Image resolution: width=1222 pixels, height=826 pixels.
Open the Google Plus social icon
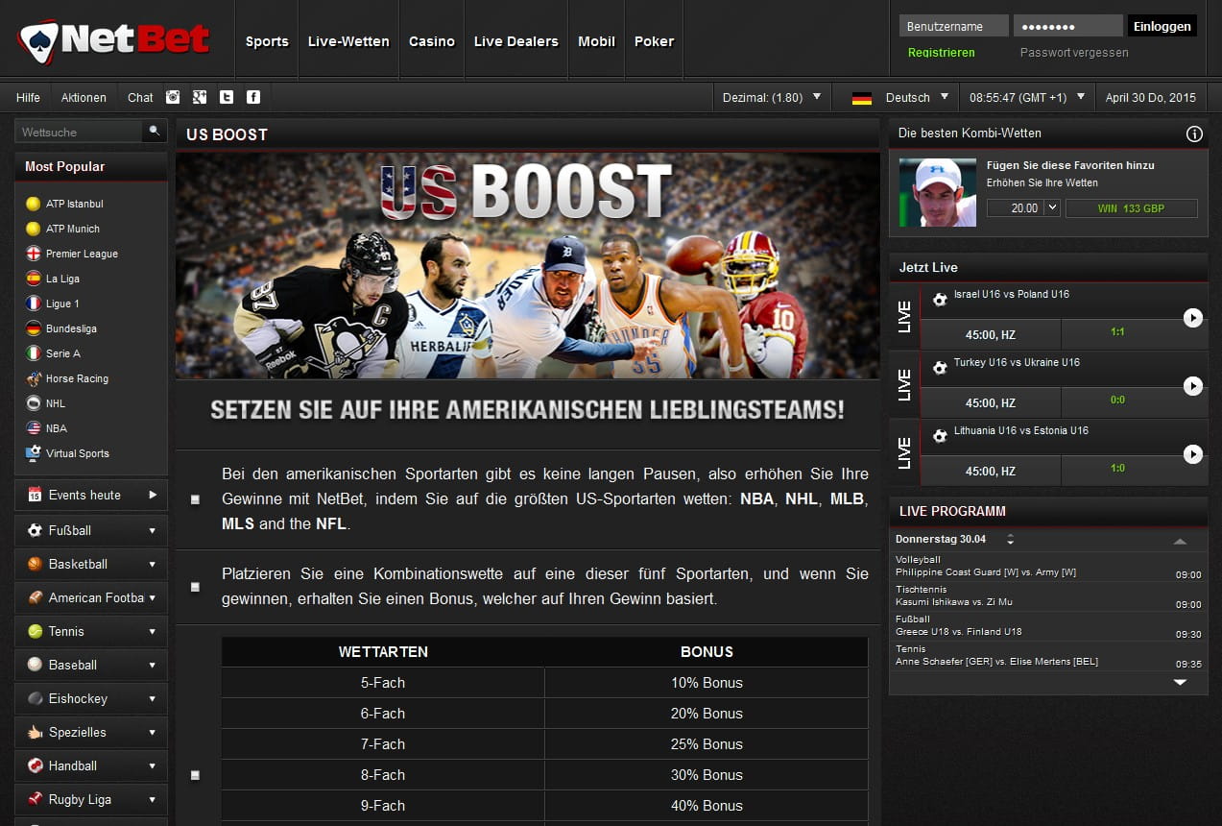[200, 96]
